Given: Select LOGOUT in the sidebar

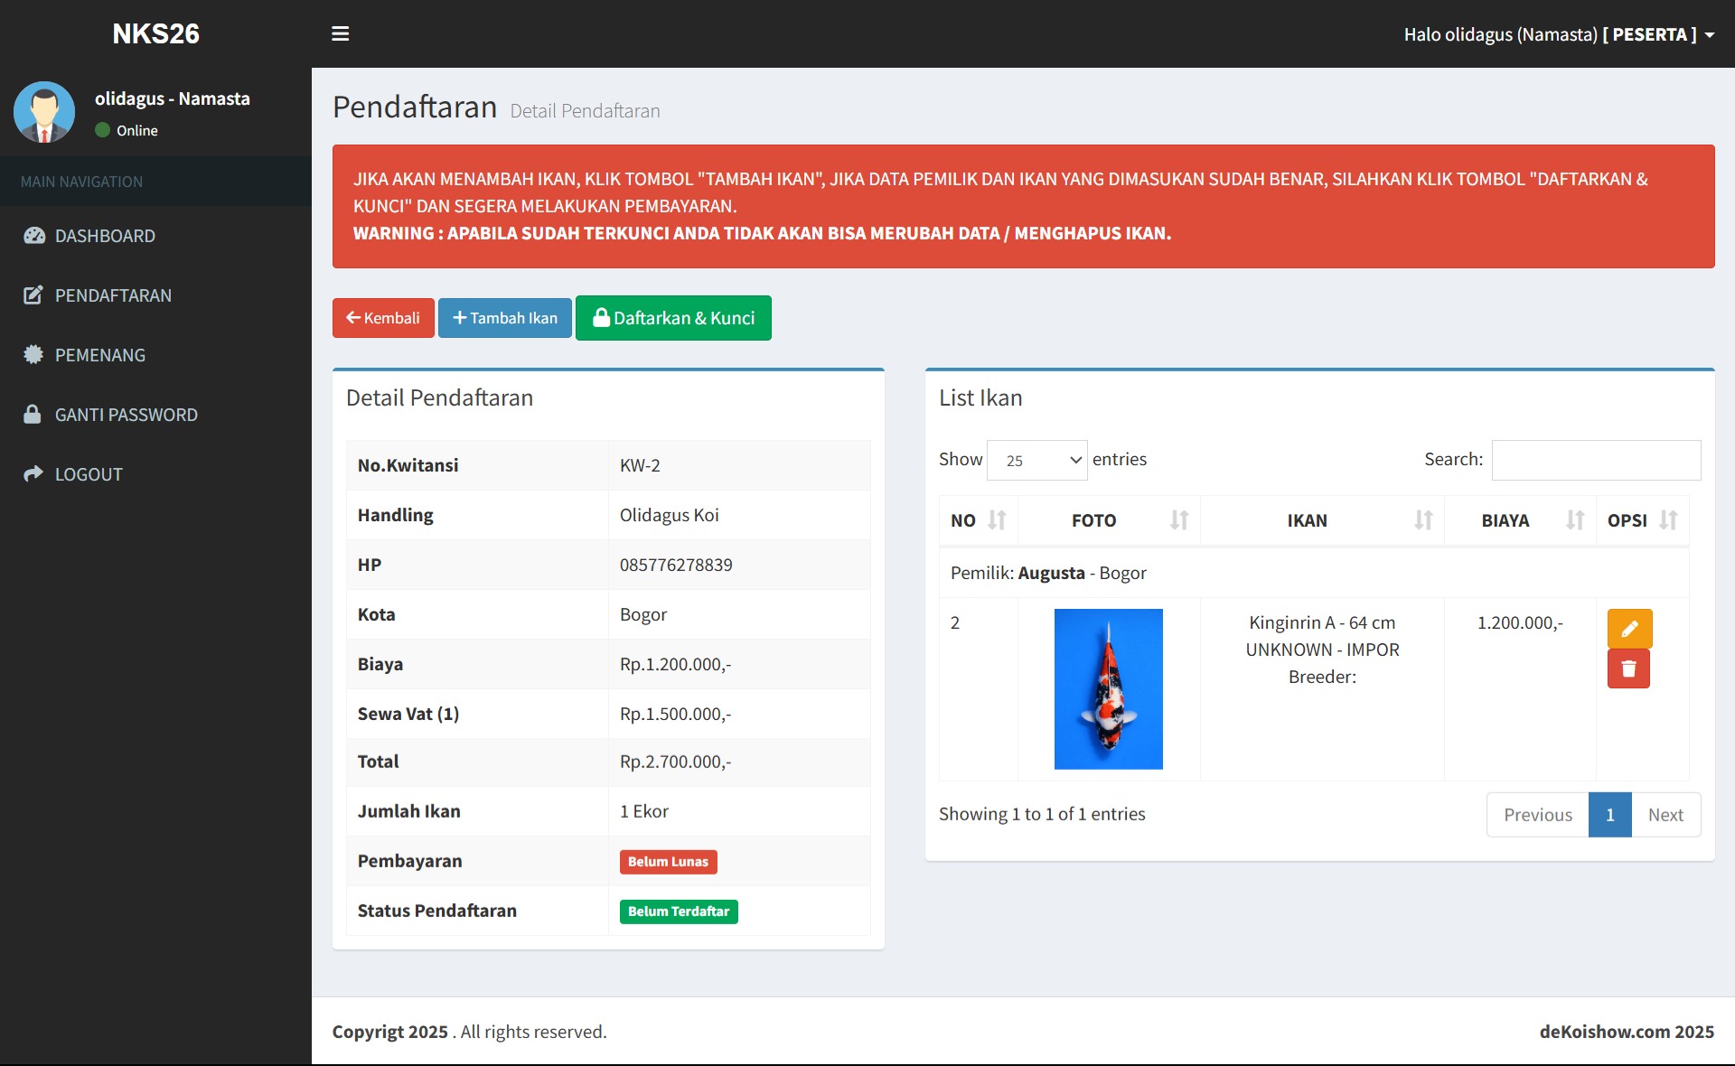Looking at the screenshot, I should click(x=88, y=474).
